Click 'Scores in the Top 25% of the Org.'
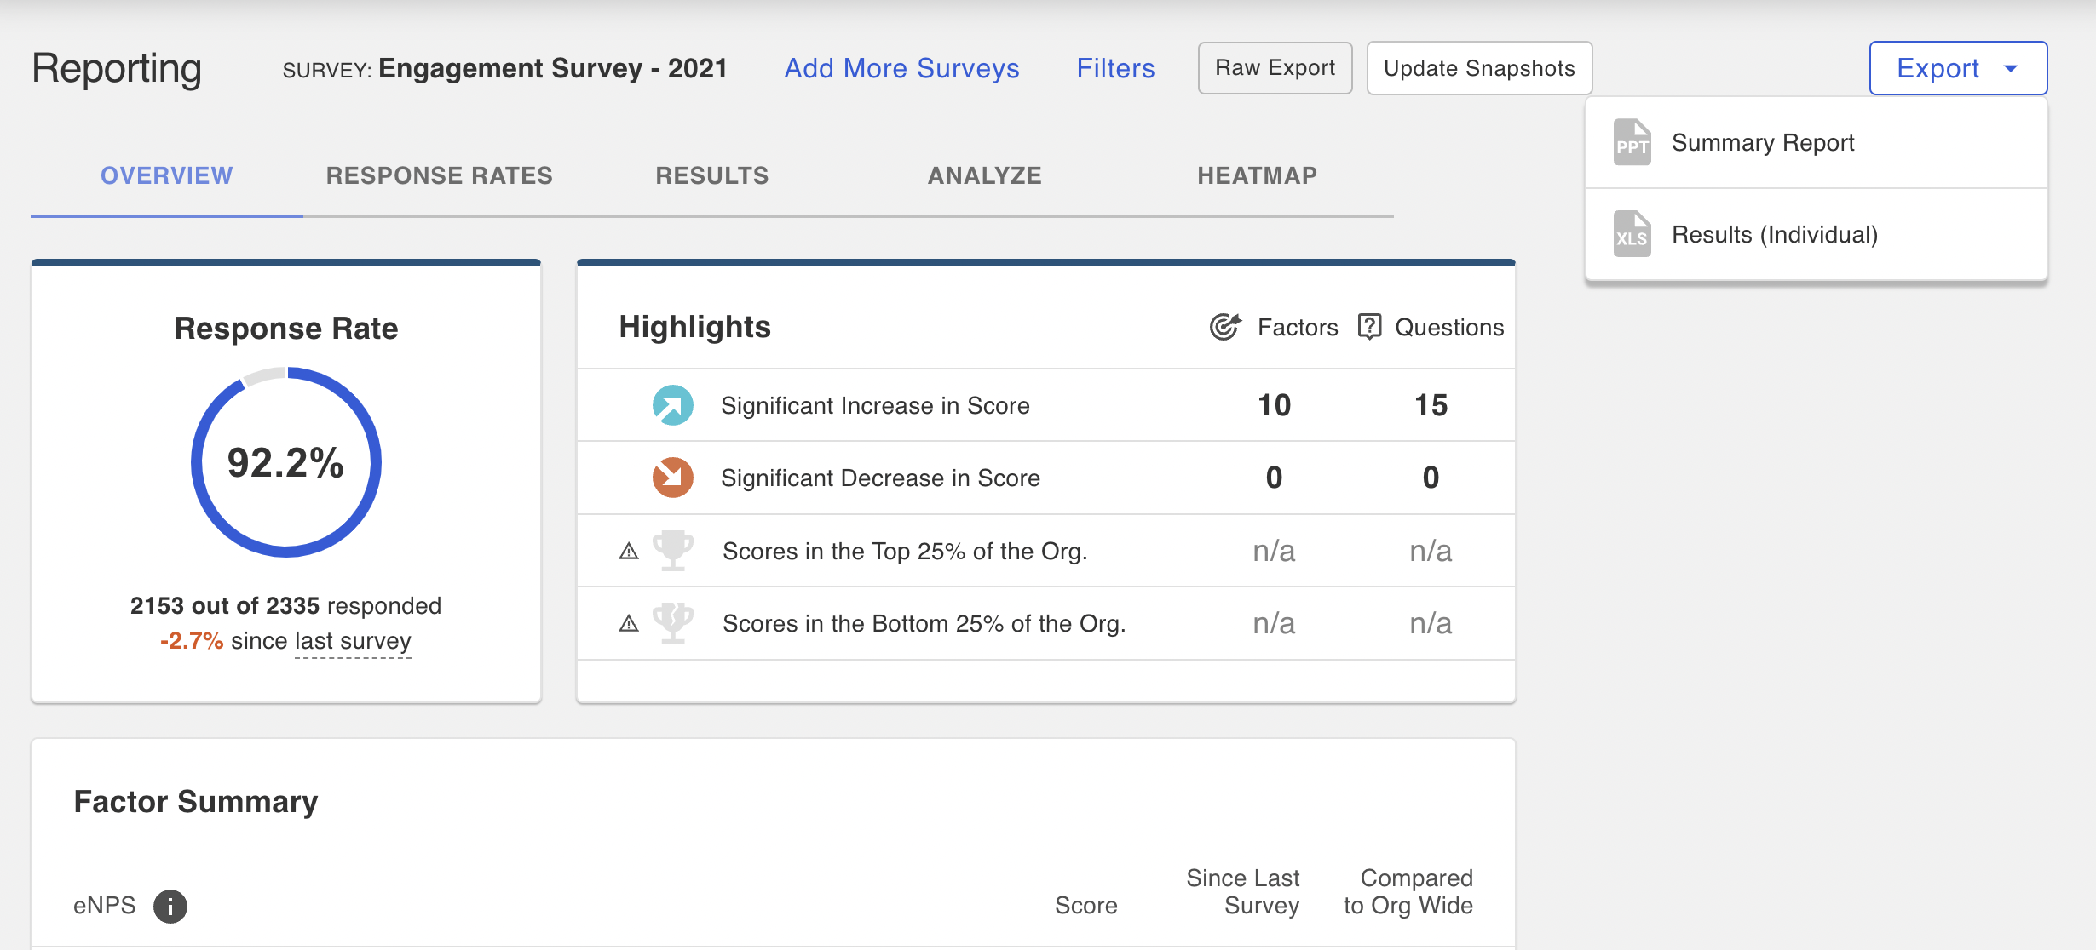The width and height of the screenshot is (2096, 950). (905, 551)
